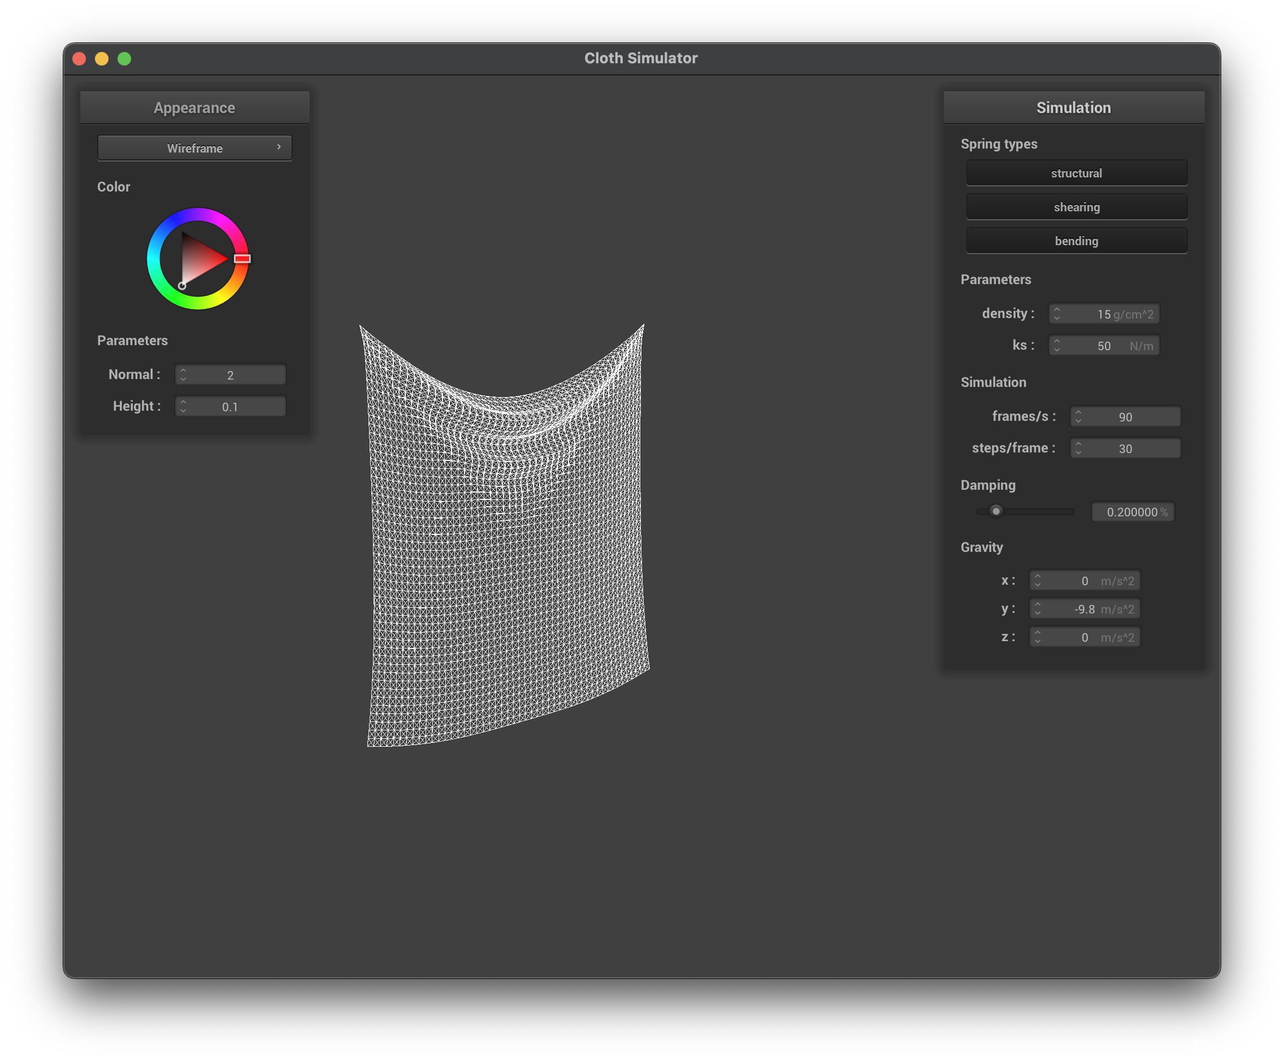
Task: Toggle the bending spring type
Action: pyautogui.click(x=1076, y=241)
